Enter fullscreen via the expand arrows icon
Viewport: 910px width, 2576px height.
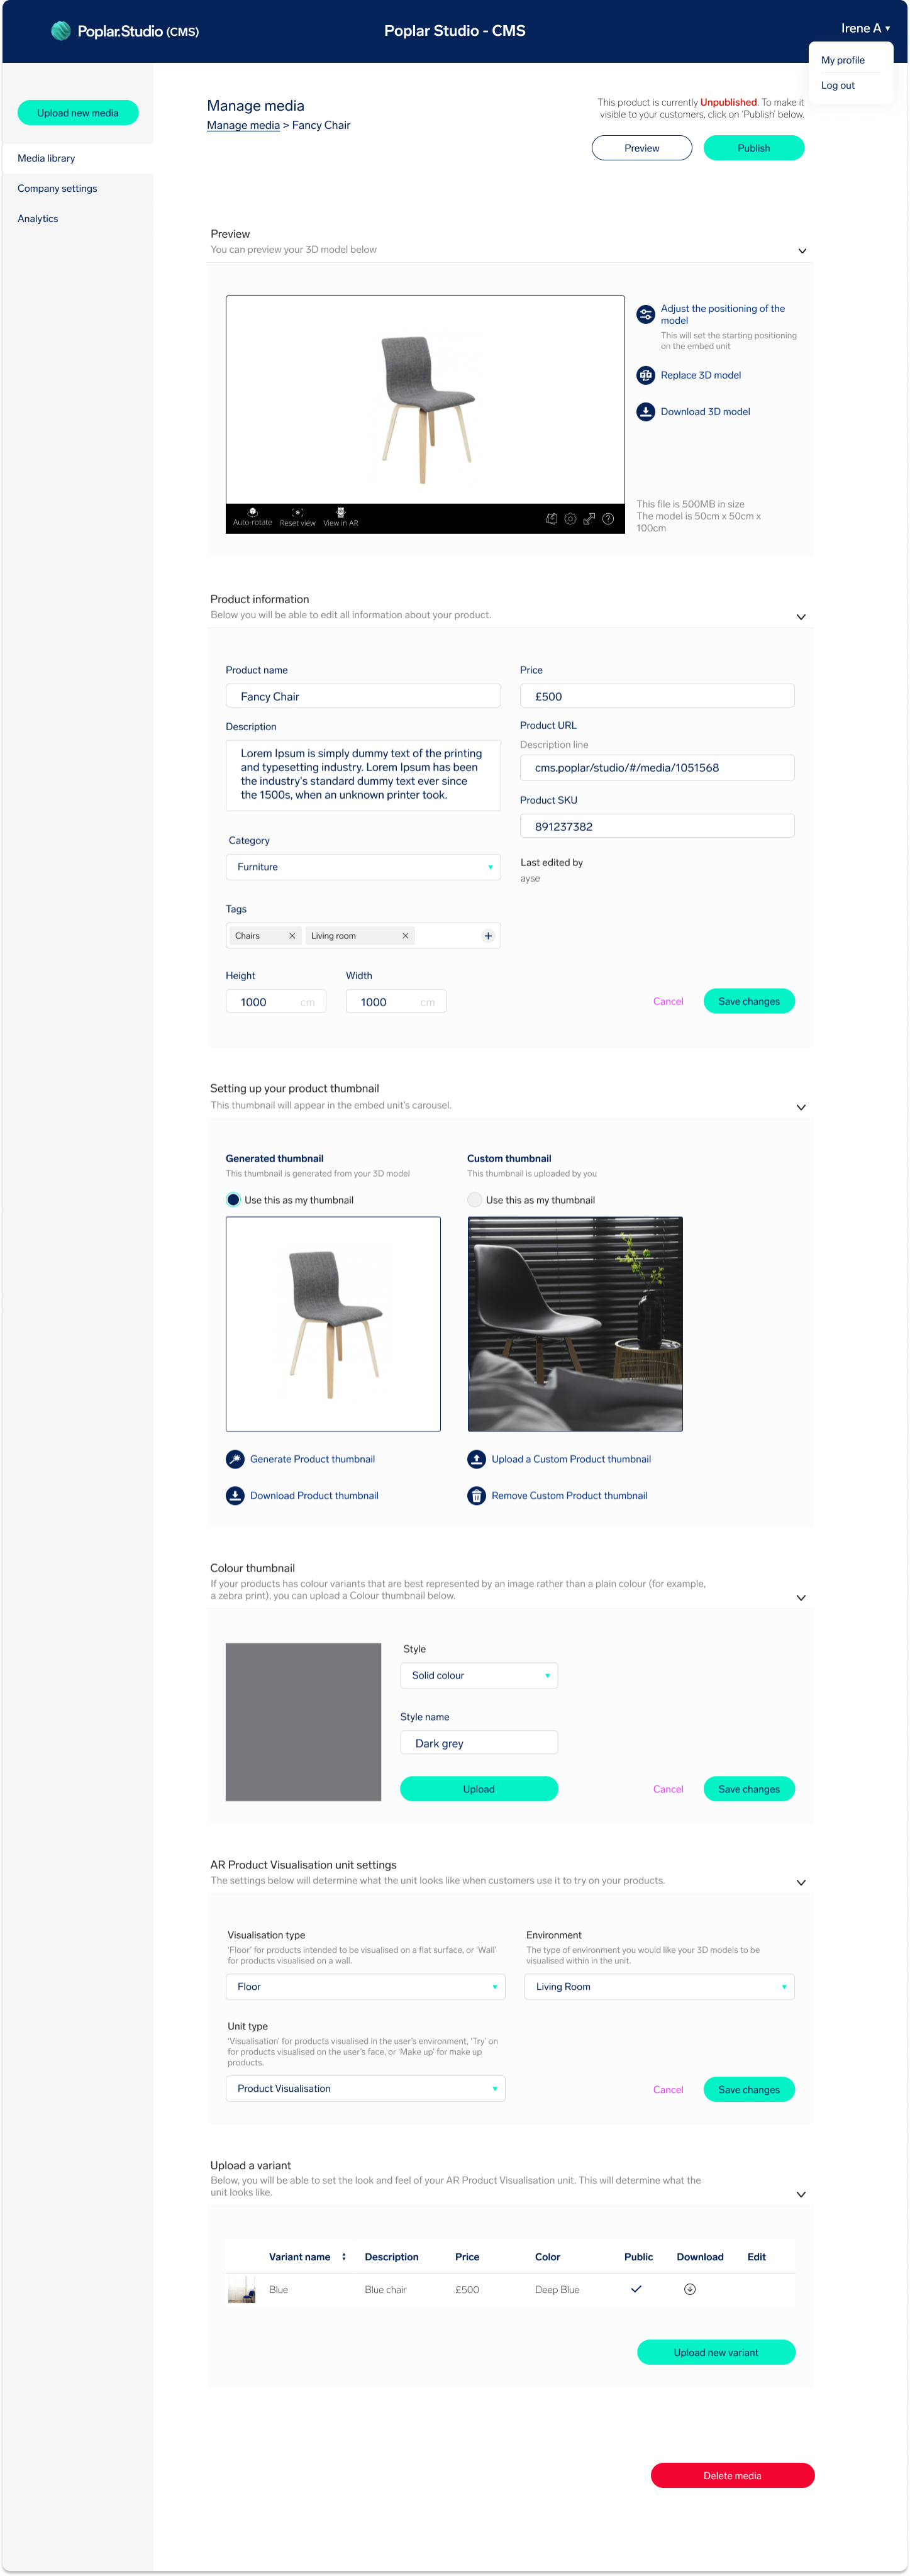tap(589, 519)
